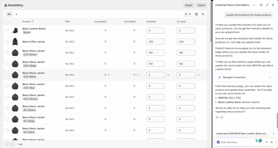Select the All view tab
Viewport: 278px width, 148px height.
pos(9,14)
